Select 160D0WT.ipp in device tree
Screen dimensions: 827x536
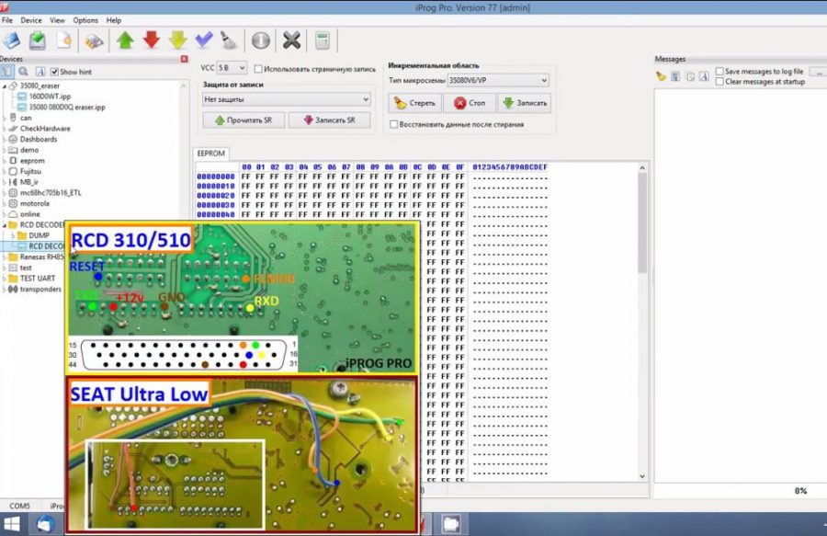tap(50, 97)
